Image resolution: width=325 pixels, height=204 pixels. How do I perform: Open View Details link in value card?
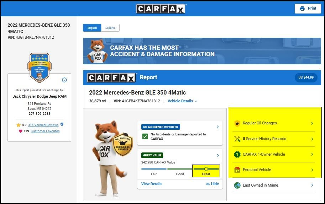(x=152, y=184)
